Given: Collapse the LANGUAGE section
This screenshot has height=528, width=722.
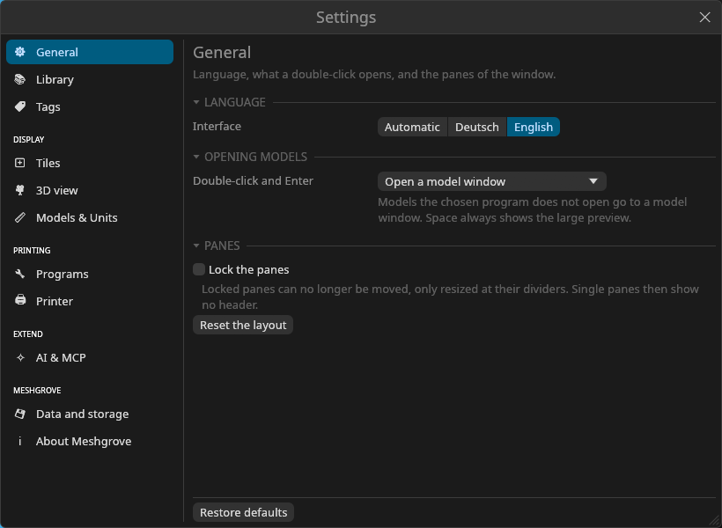Looking at the screenshot, I should click(x=196, y=102).
